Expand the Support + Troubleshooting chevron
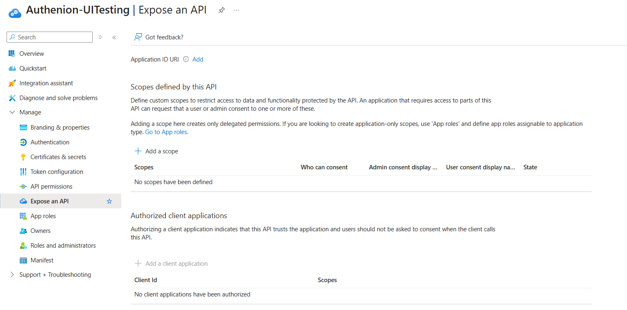Viewport: 627px width, 310px height. [12, 275]
